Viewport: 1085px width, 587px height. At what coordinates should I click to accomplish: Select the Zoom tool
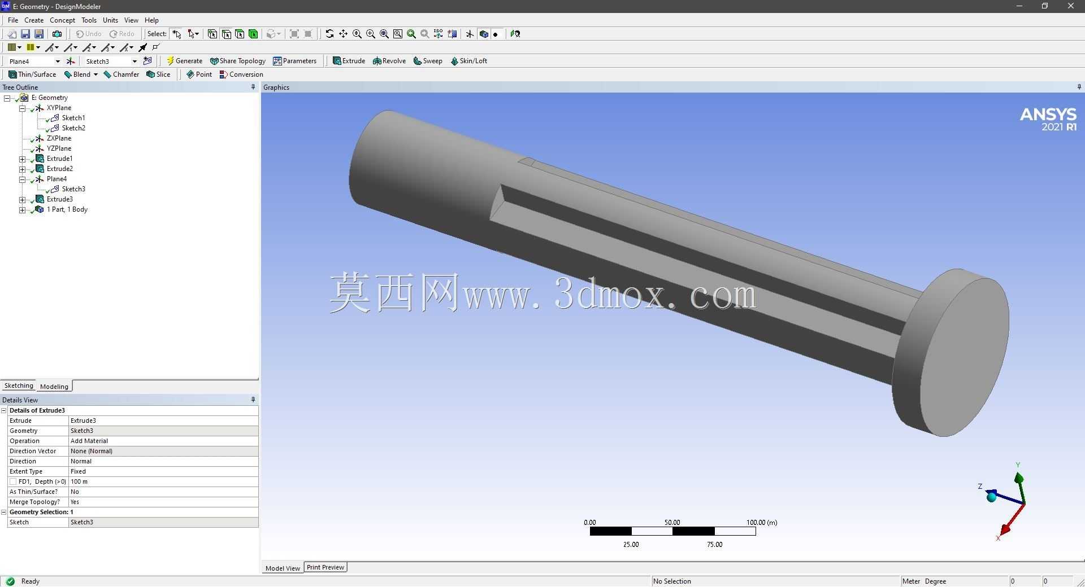[357, 34]
